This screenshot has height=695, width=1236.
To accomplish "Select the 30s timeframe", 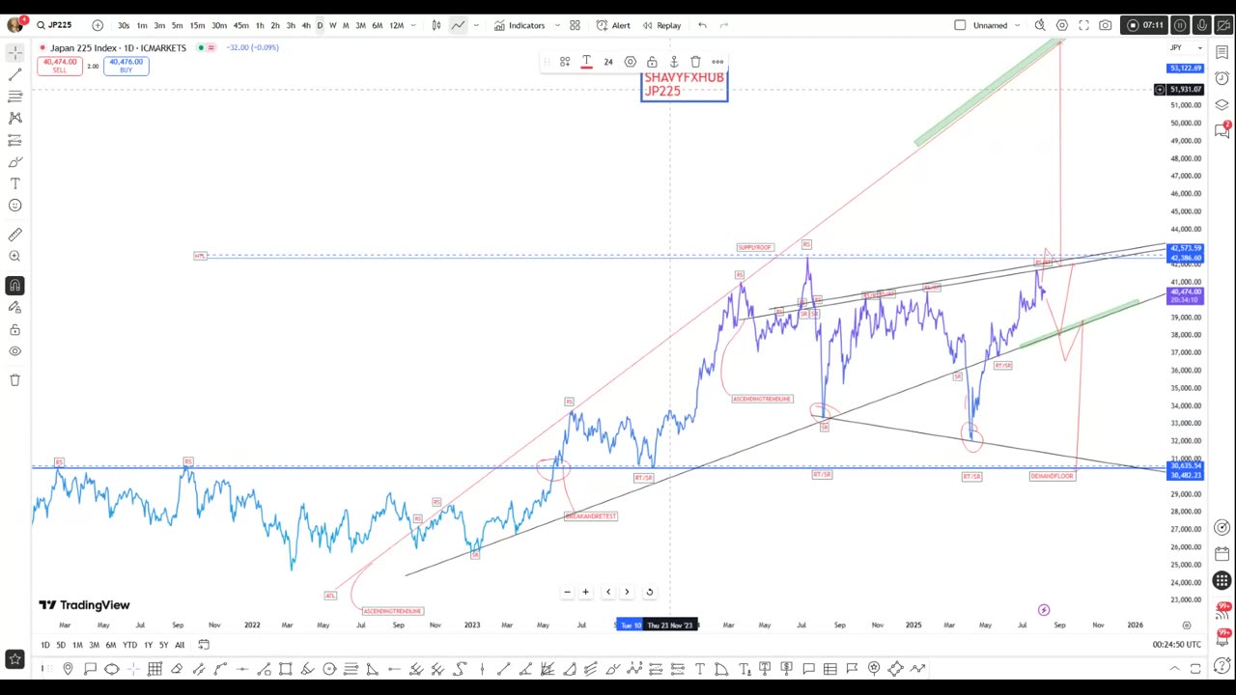I will 124,25.
